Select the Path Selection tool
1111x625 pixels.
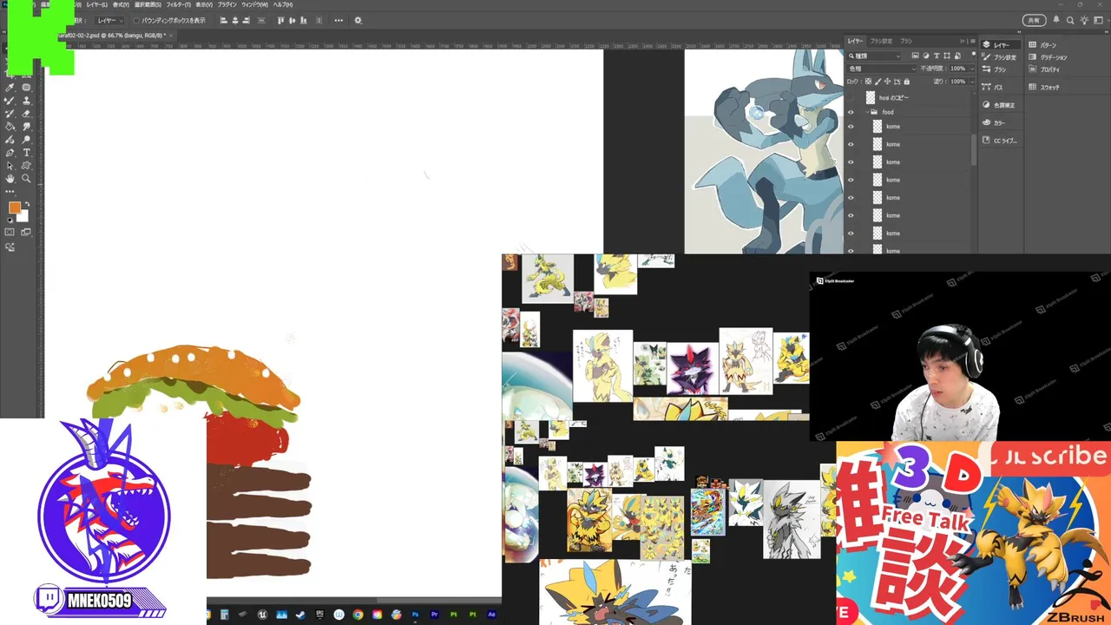[x=10, y=166]
